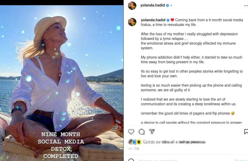Click the caption profile picture

coord(132,22)
